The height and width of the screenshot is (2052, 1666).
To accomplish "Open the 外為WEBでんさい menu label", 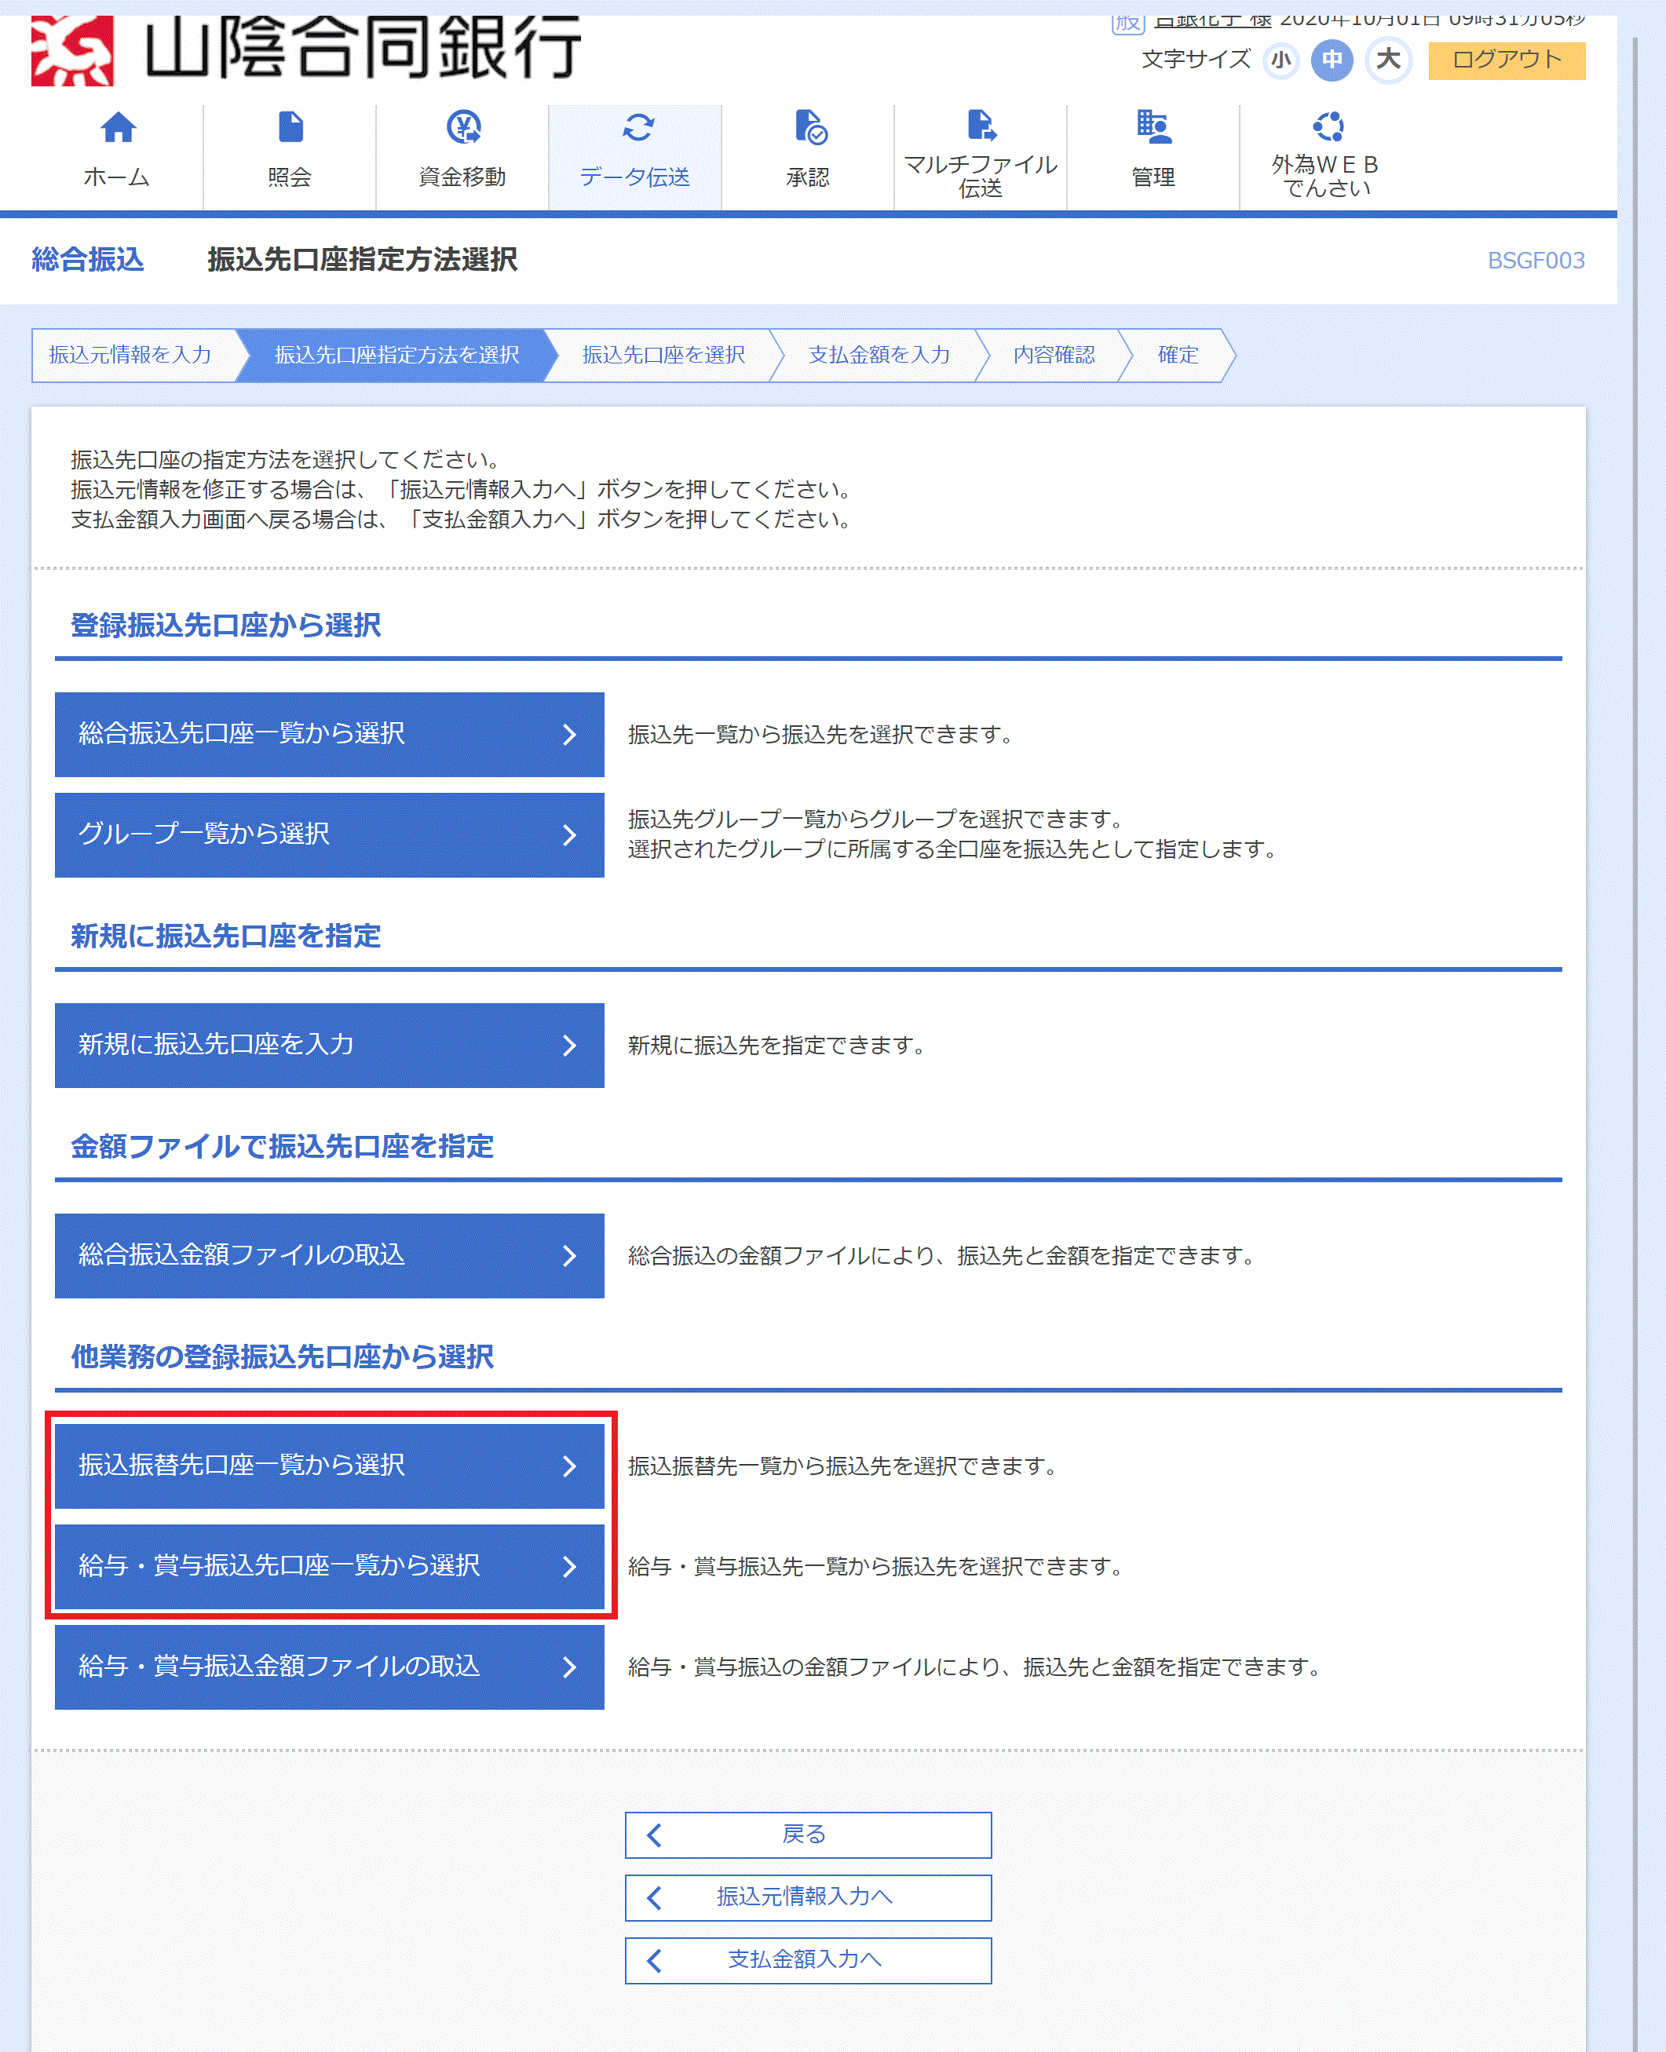I will click(1326, 177).
